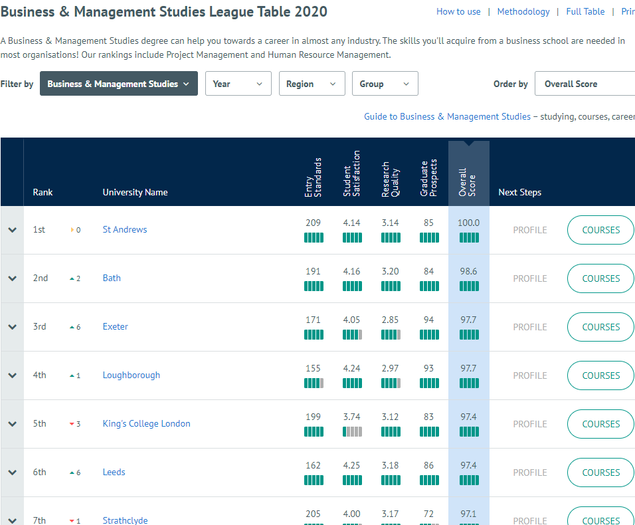Sort by Research Quality column header

391,179
